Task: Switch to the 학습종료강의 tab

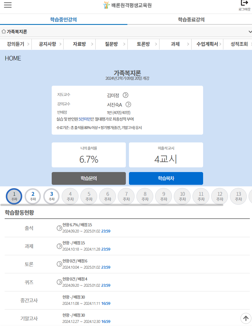Action: click(191, 19)
